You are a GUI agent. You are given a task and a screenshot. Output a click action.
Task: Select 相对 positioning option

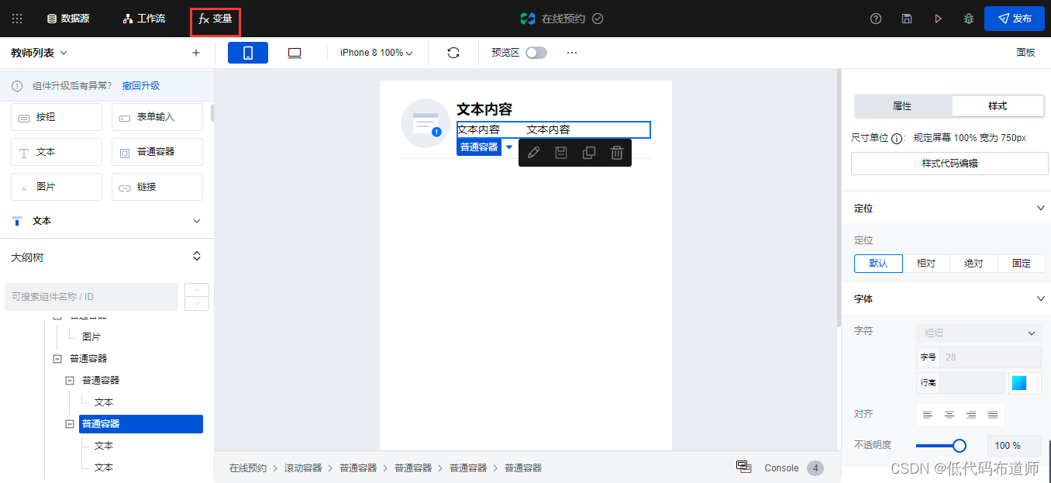(926, 264)
